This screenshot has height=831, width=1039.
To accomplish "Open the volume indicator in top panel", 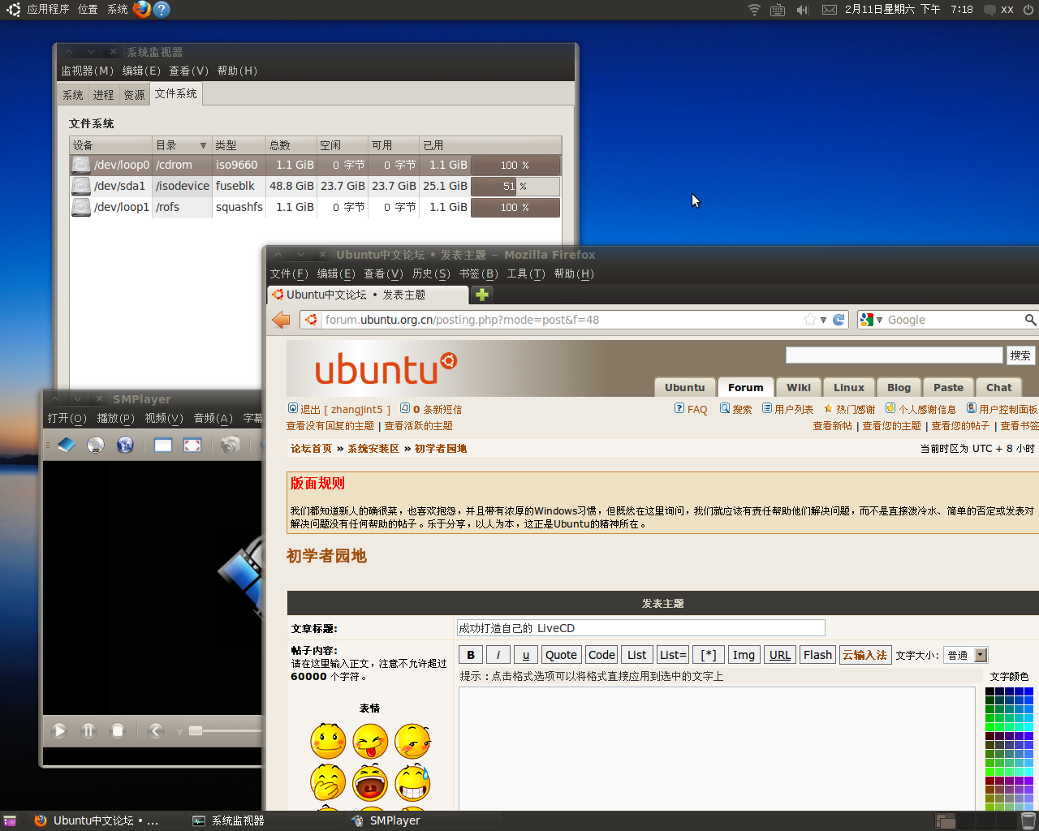I will click(802, 10).
